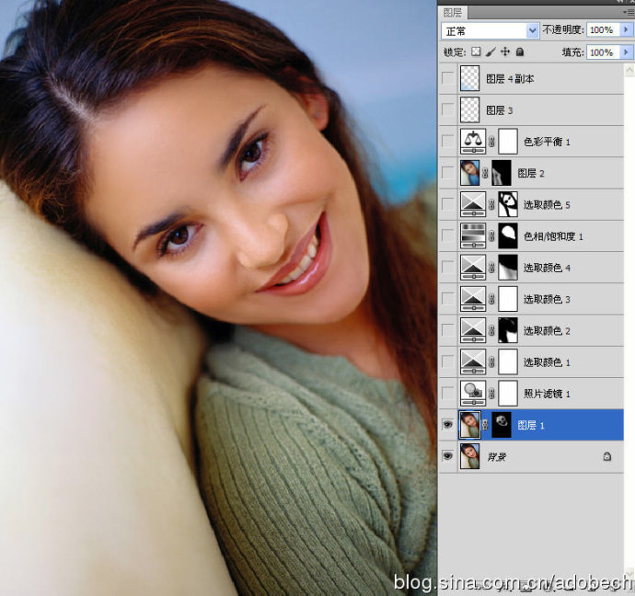635x596 pixels.
Task: Show the 选取颜色 1 layer
Action: coord(448,362)
